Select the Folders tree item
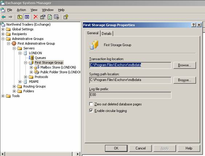The image size is (205, 156). click(x=28, y=91)
